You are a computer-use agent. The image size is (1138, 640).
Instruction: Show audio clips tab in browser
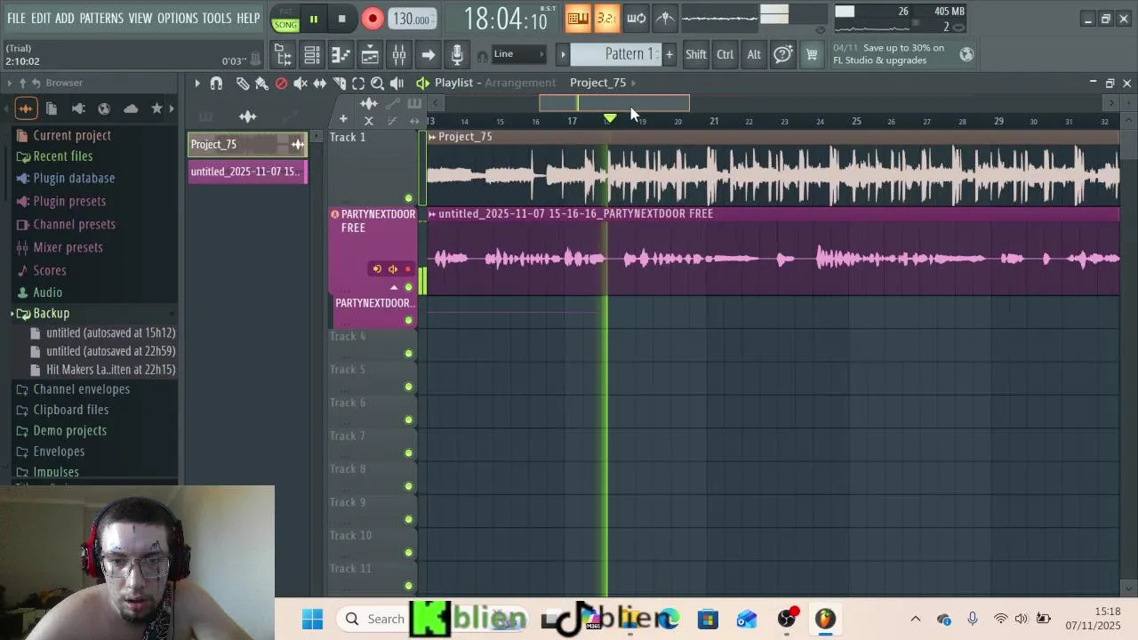click(25, 108)
